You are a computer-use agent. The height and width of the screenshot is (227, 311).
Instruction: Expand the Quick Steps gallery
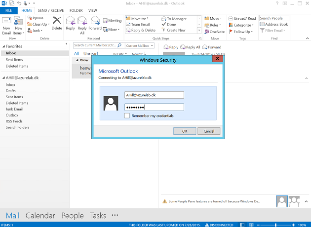[x=199, y=31]
